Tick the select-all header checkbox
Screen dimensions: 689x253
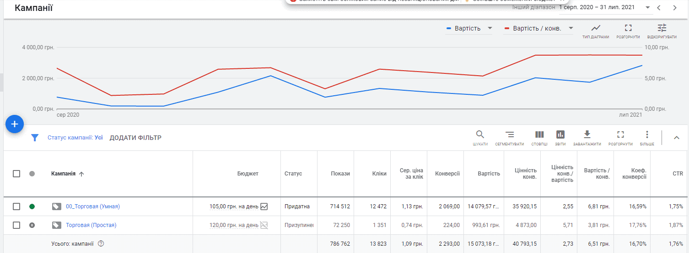[x=16, y=174]
